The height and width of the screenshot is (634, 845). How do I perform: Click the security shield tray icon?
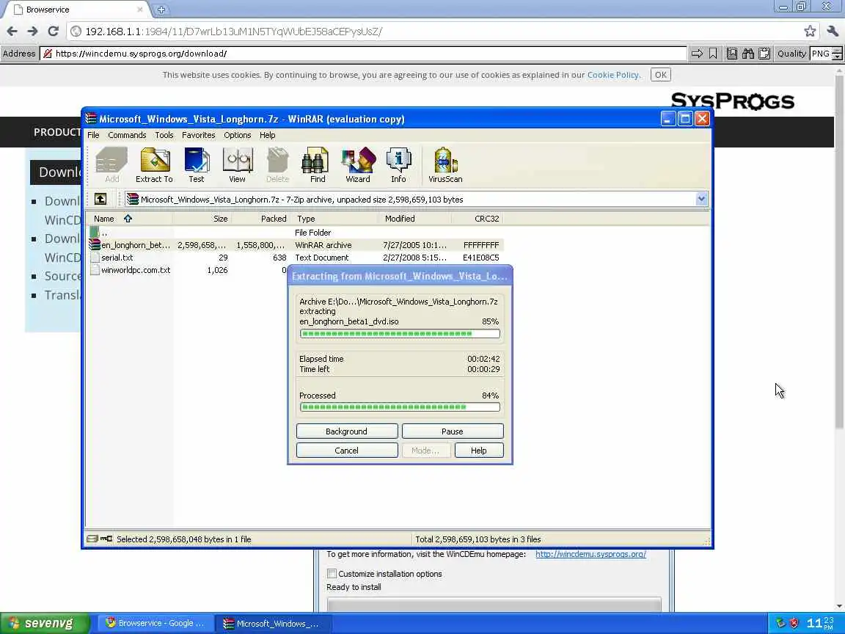794,623
